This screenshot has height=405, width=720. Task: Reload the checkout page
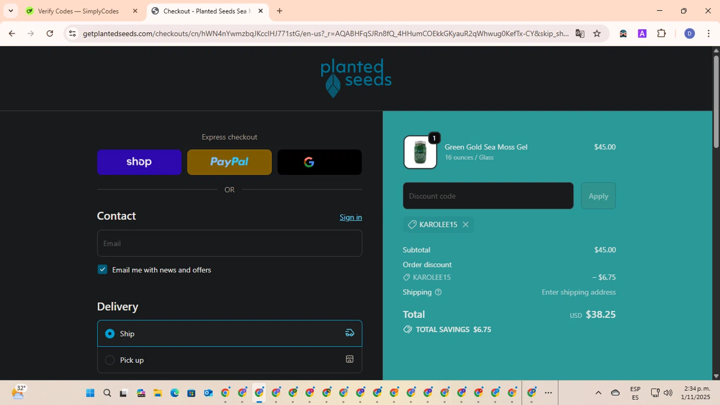point(50,34)
